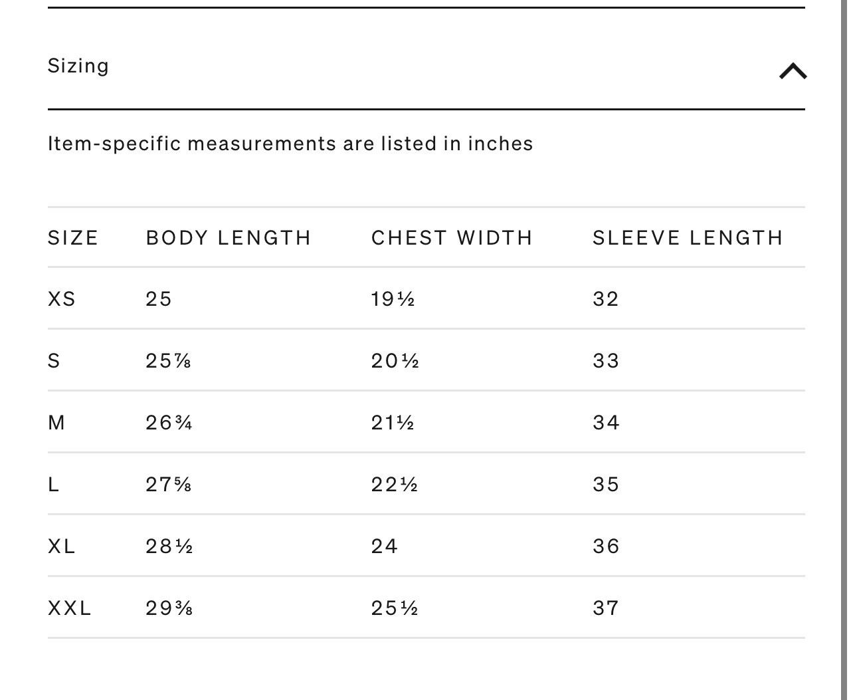Click the vertical scrollbar at right edge
The height and width of the screenshot is (700, 853).
(843, 350)
